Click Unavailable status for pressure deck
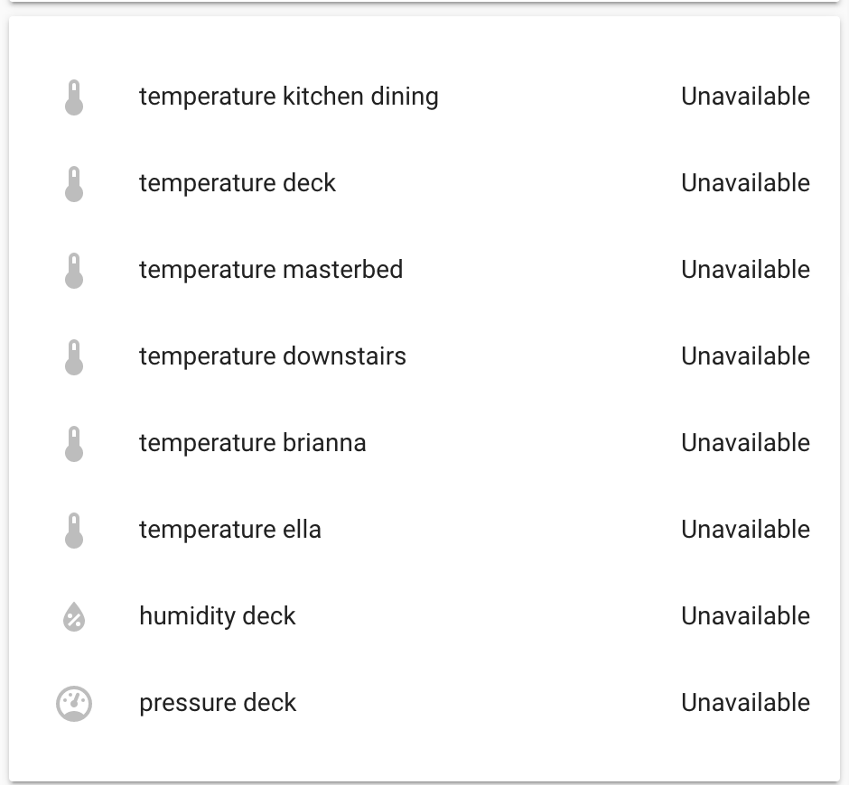 click(745, 703)
